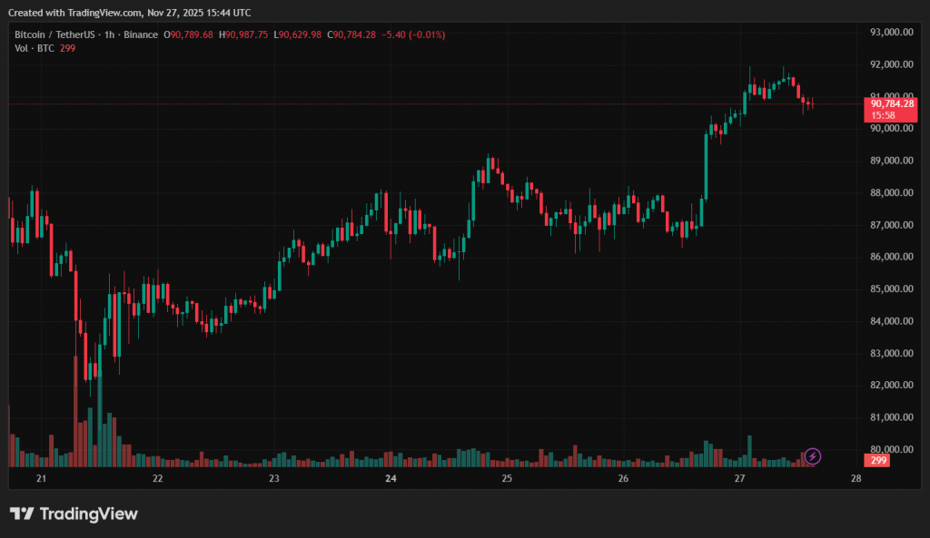Click the price change value −5.40 (−0.01%)
This screenshot has height=538, width=930.
point(414,34)
